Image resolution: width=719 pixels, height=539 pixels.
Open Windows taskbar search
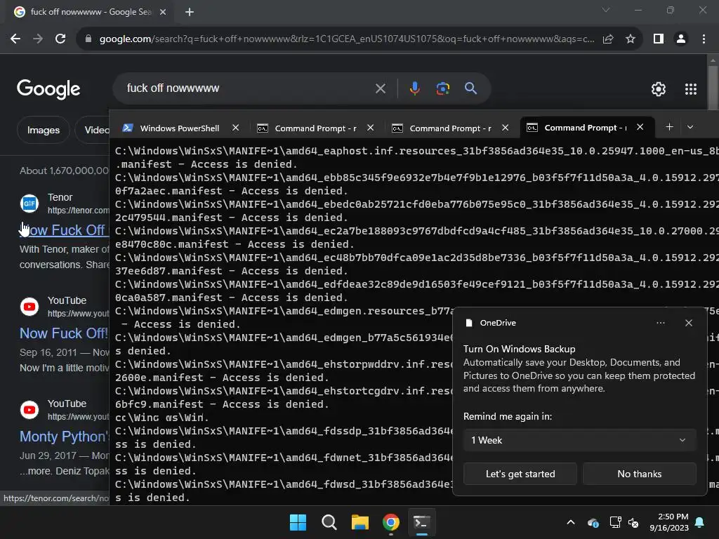click(329, 522)
